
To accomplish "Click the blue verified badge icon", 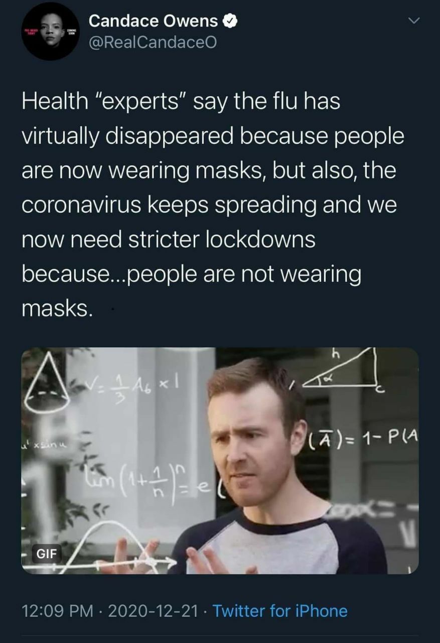I will coord(230,21).
